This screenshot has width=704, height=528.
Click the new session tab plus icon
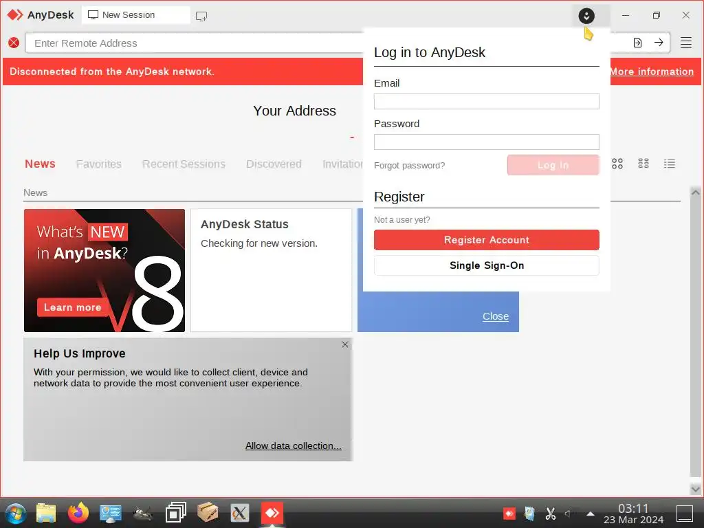pos(201,16)
